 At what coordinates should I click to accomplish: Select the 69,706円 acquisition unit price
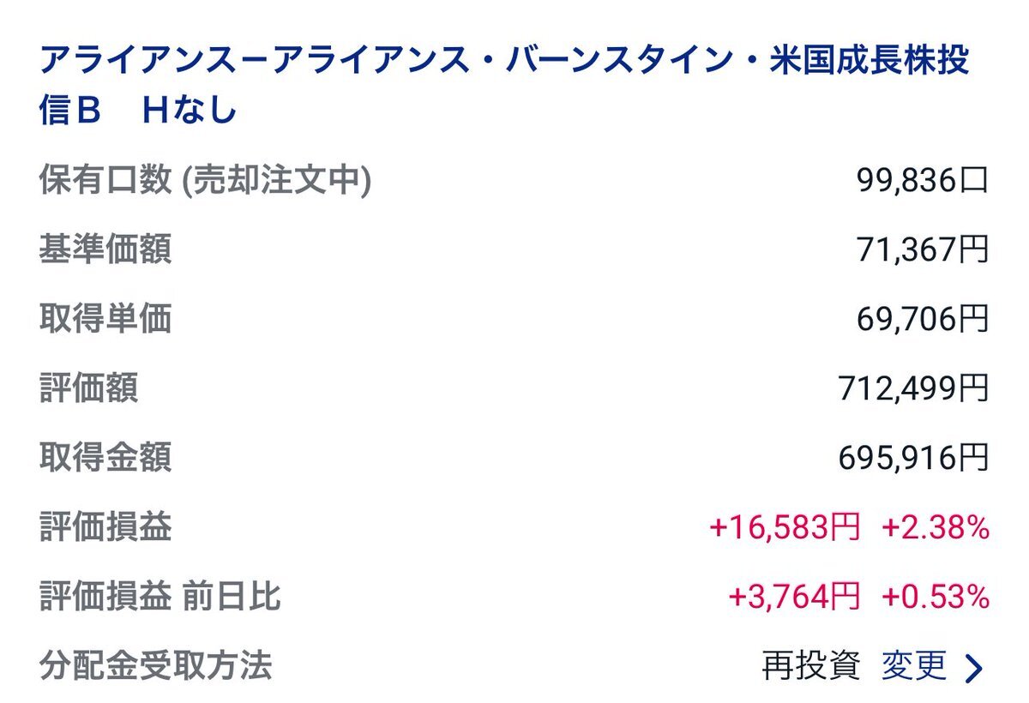[923, 319]
